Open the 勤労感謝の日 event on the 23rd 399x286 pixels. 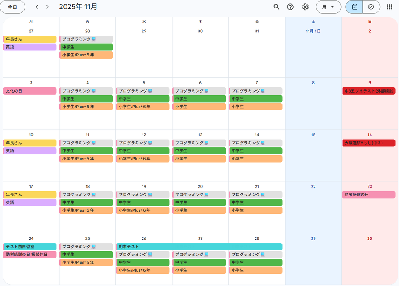point(368,195)
